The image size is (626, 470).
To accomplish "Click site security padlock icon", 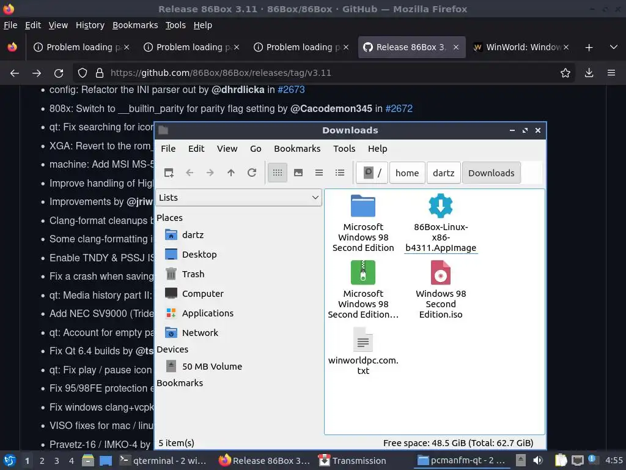I will click(x=100, y=73).
